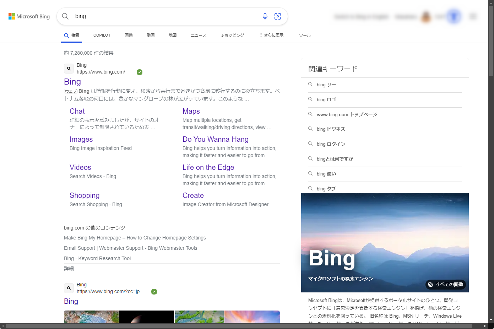
Task: Click the crater lake thumbnail image
Action: click(91, 317)
